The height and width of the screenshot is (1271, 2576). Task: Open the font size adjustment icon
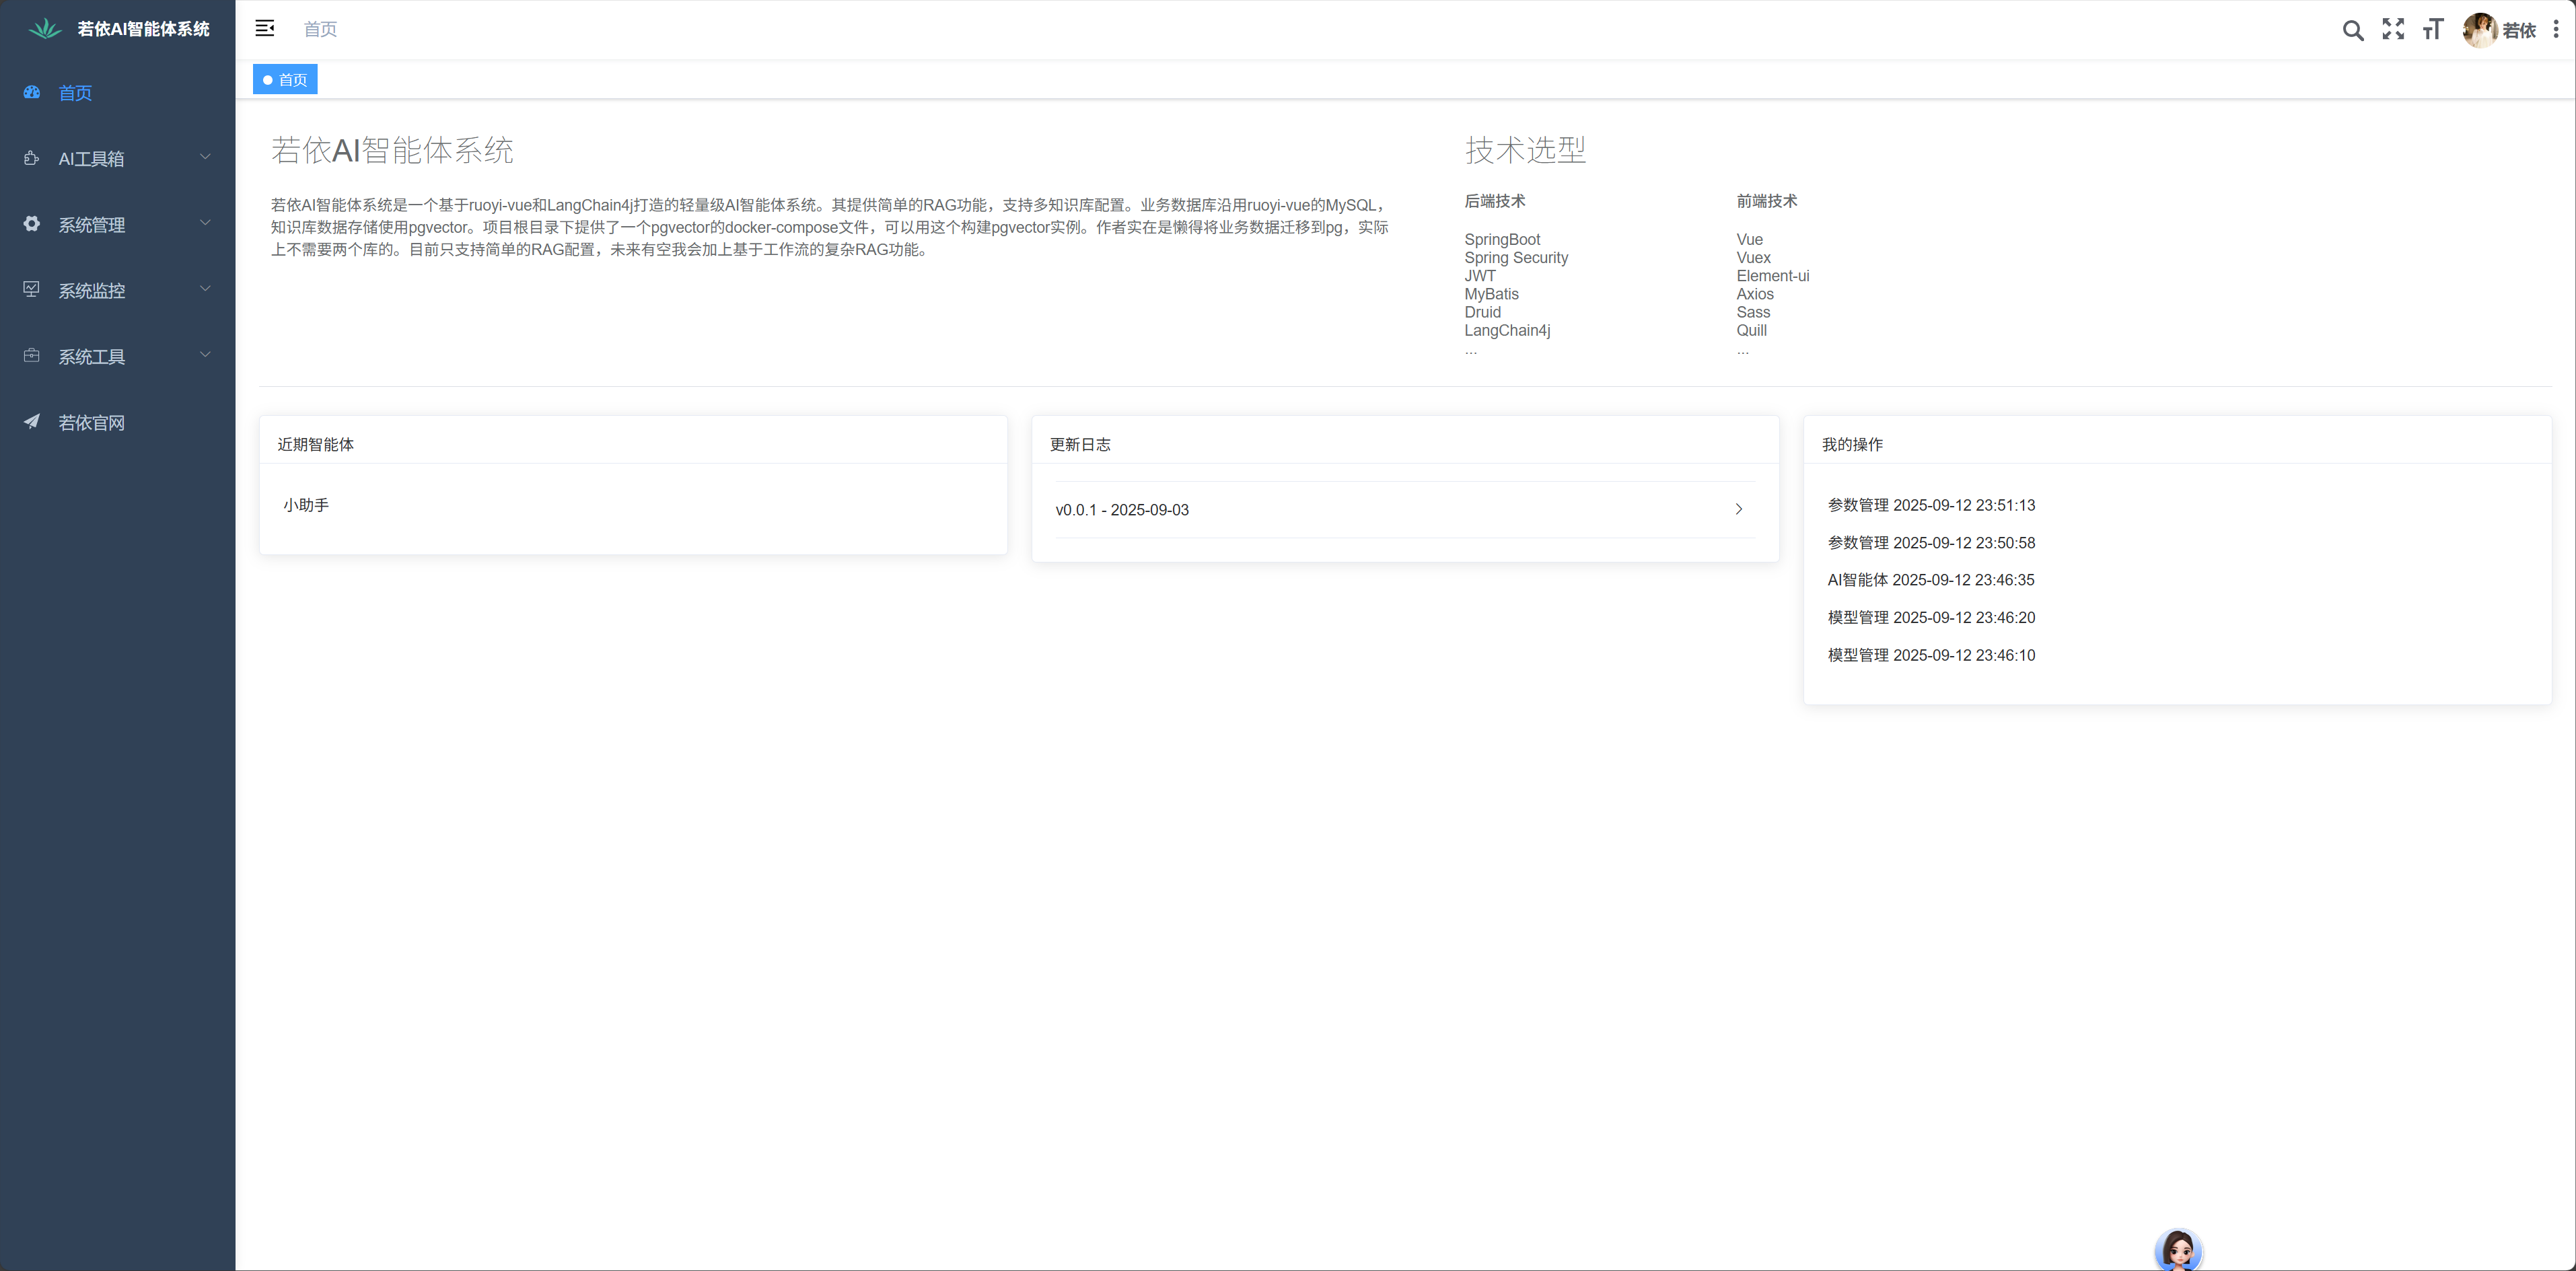pos(2433,29)
